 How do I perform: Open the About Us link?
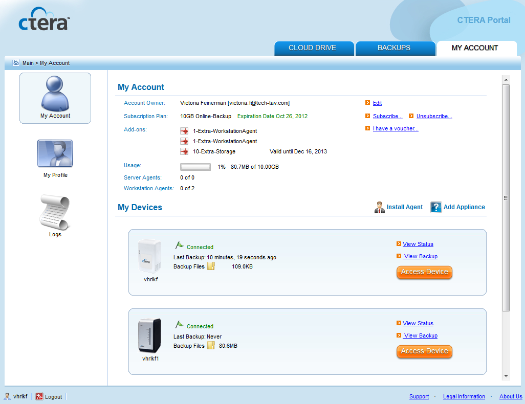pos(511,397)
